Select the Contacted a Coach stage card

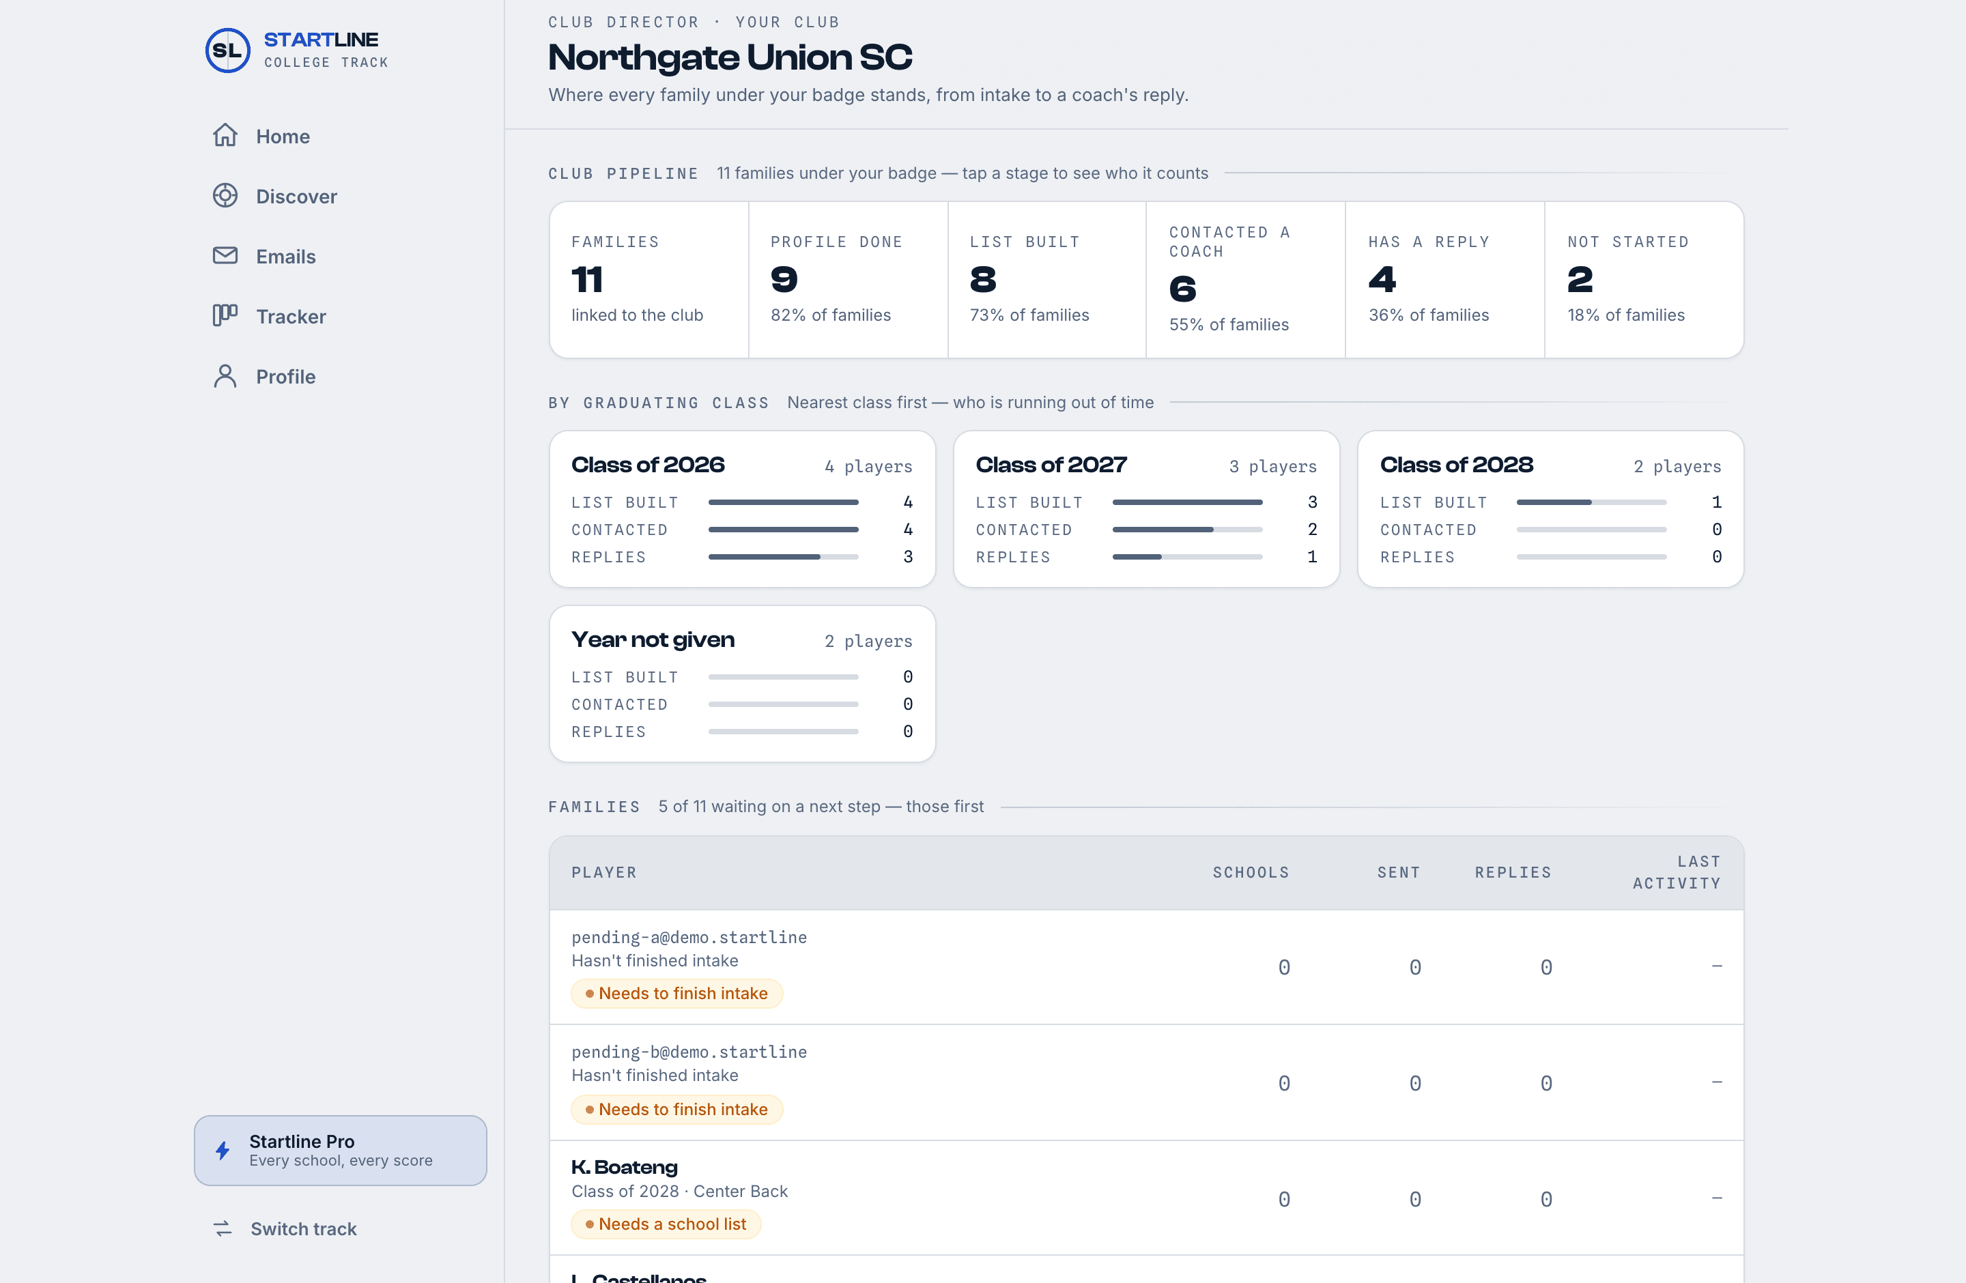[1246, 280]
